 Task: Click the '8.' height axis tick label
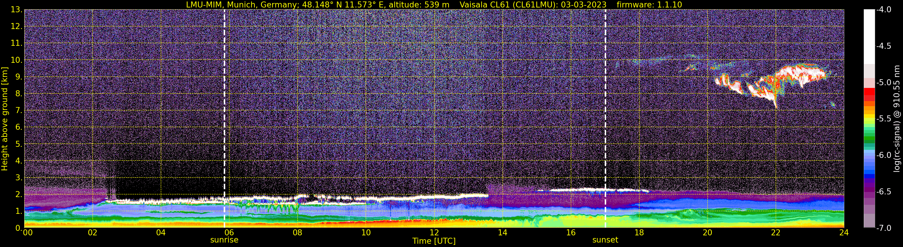coord(19,94)
